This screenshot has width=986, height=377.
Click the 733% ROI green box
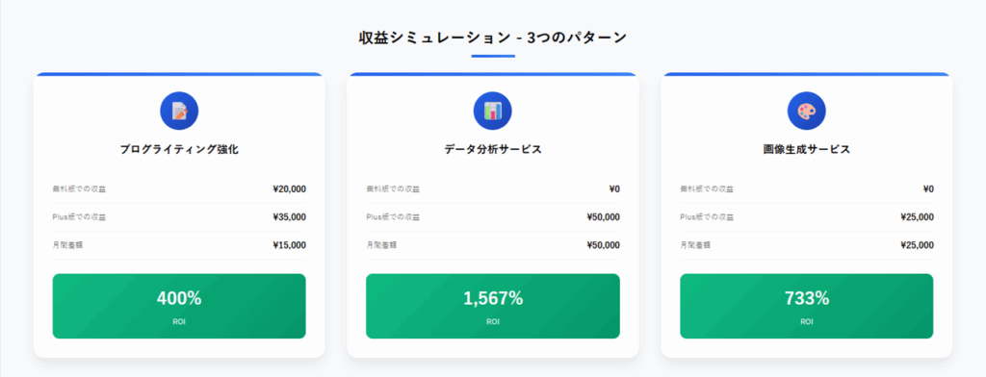(x=806, y=306)
